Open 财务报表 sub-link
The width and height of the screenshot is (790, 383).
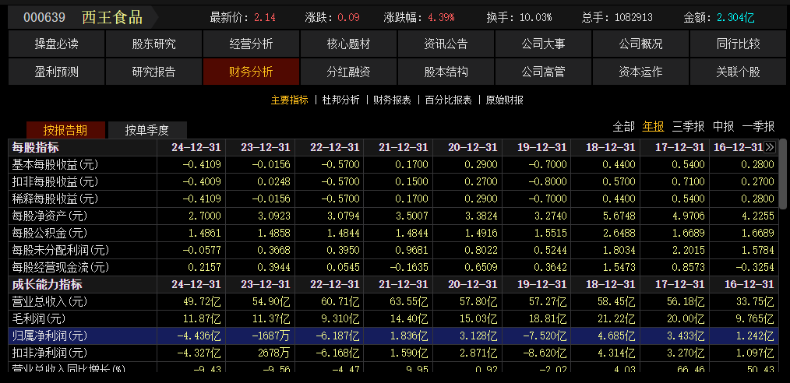[x=392, y=100]
